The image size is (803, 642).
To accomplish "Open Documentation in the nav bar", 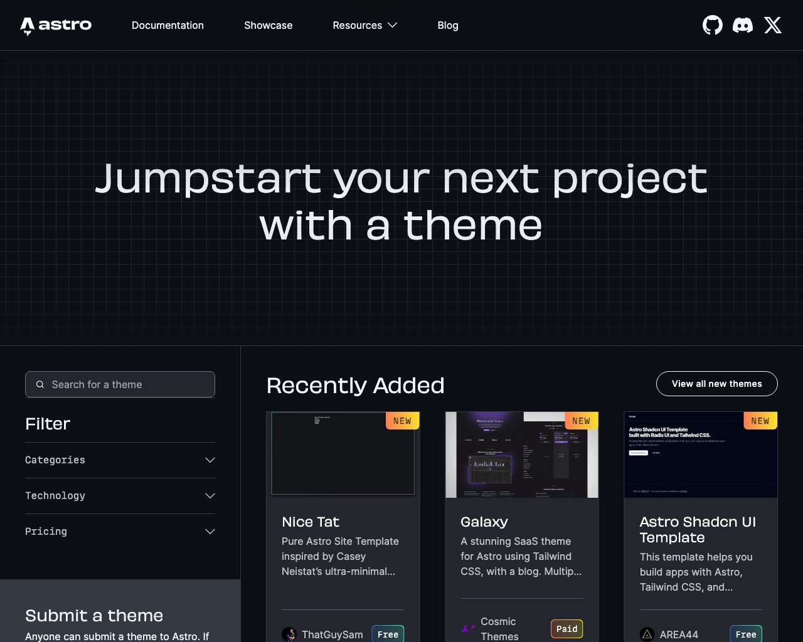I will pos(168,25).
